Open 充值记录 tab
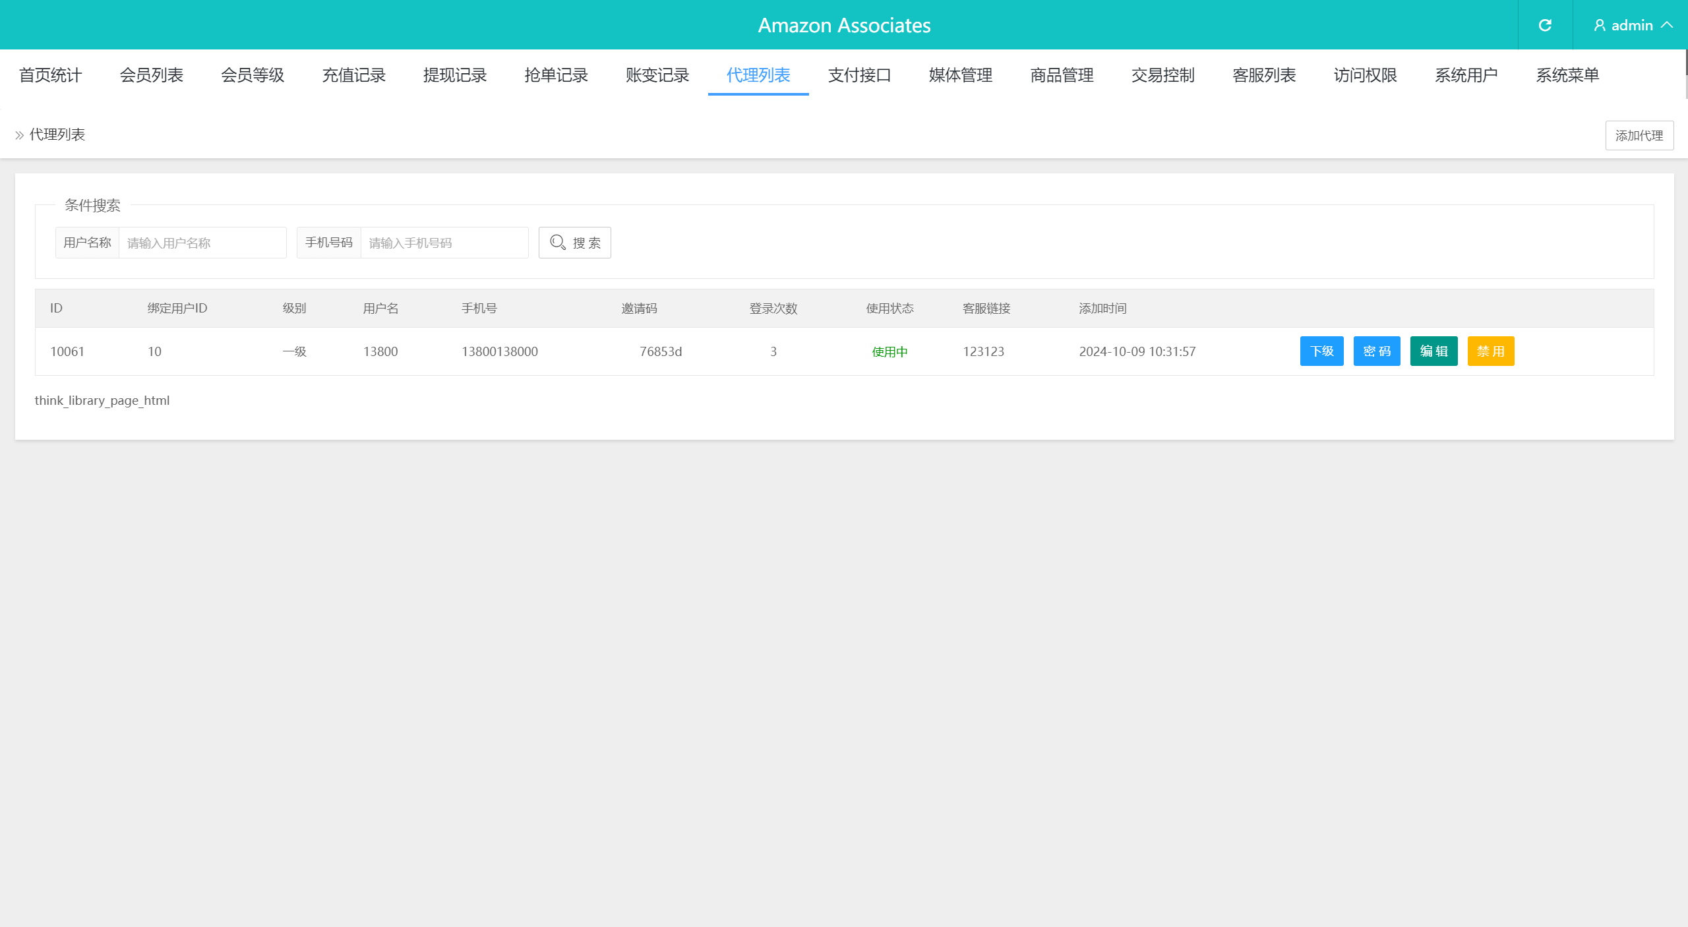 353,75
